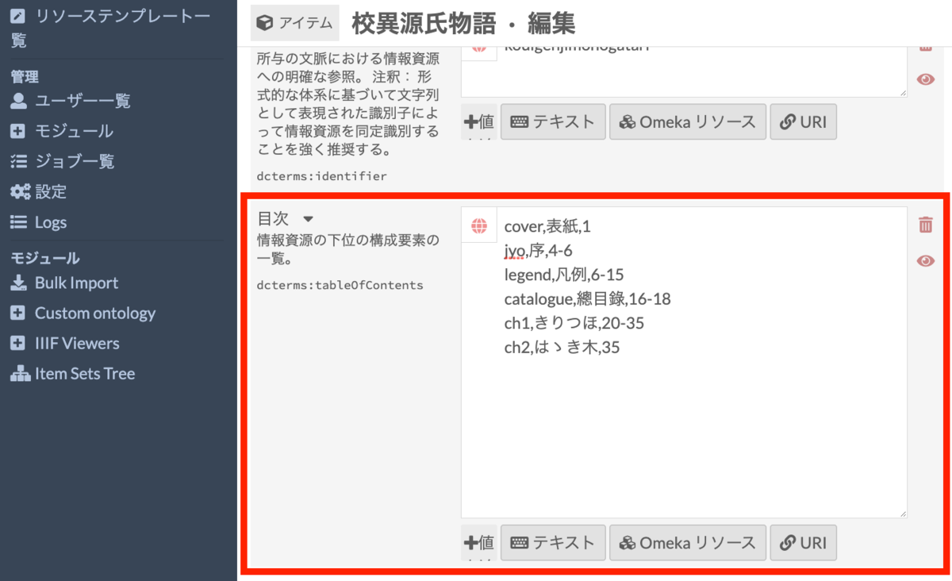Click the line 'catalogue,總目錄,16-18'
Viewport: 952px width, 581px height.
click(x=588, y=299)
